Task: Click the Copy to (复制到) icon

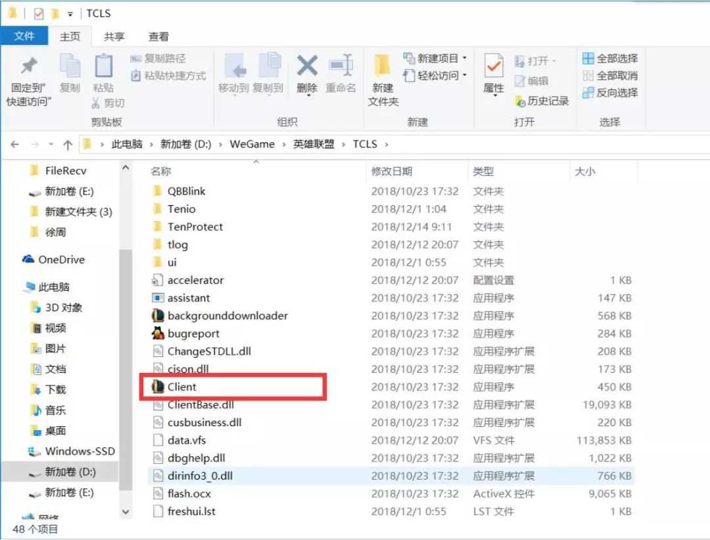Action: (x=270, y=66)
